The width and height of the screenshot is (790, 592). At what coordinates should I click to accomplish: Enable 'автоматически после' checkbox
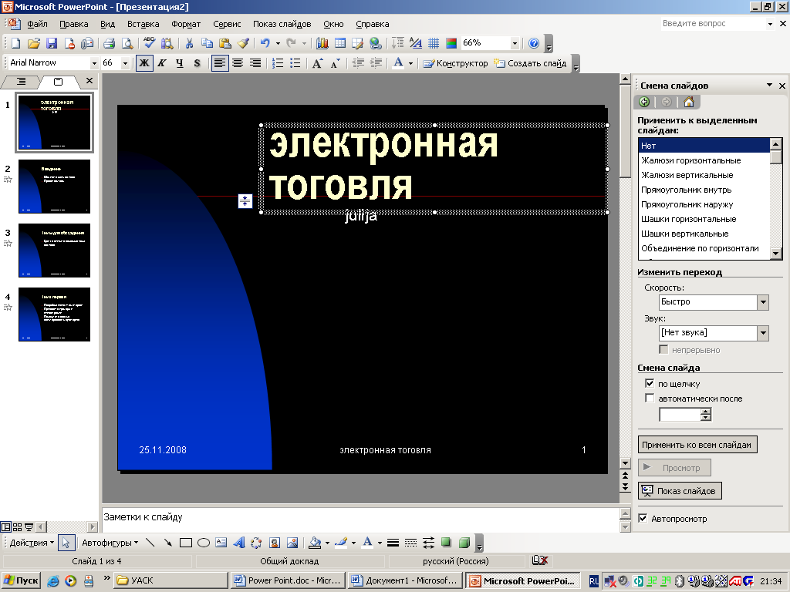[x=650, y=399]
